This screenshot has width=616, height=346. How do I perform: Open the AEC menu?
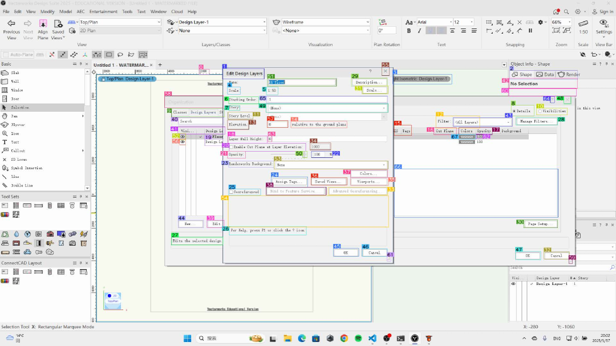point(80,11)
